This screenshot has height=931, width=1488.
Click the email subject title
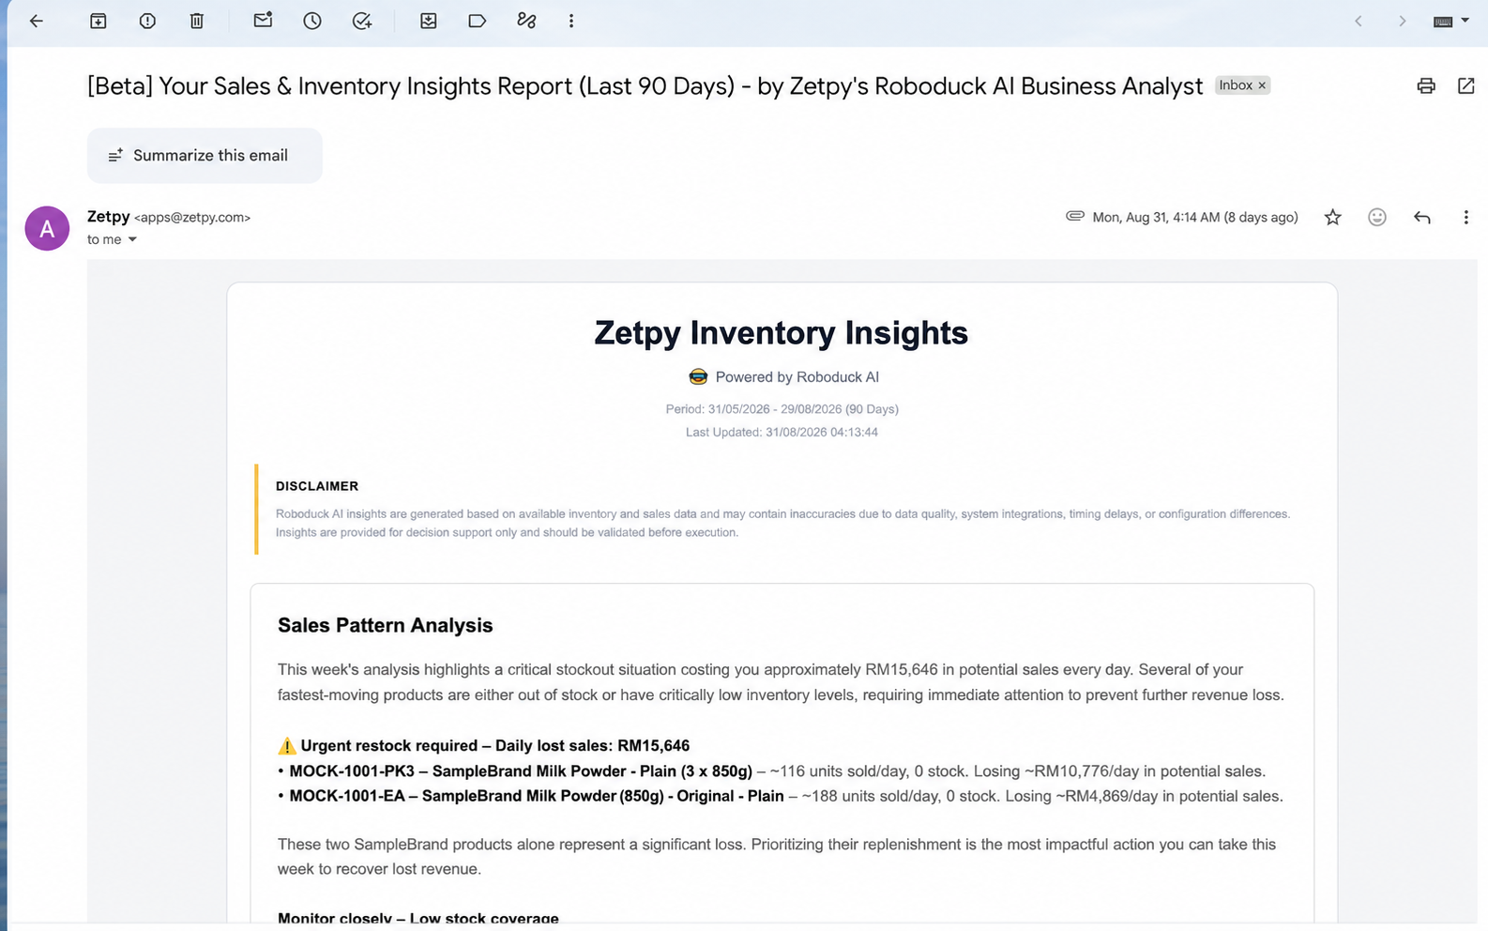click(645, 86)
